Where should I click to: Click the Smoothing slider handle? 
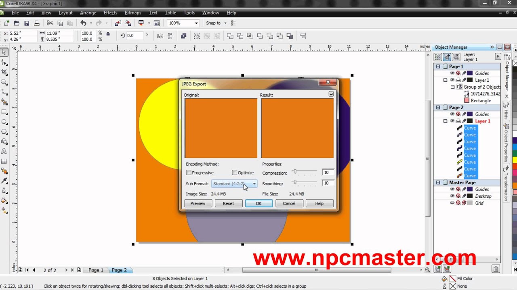click(295, 182)
